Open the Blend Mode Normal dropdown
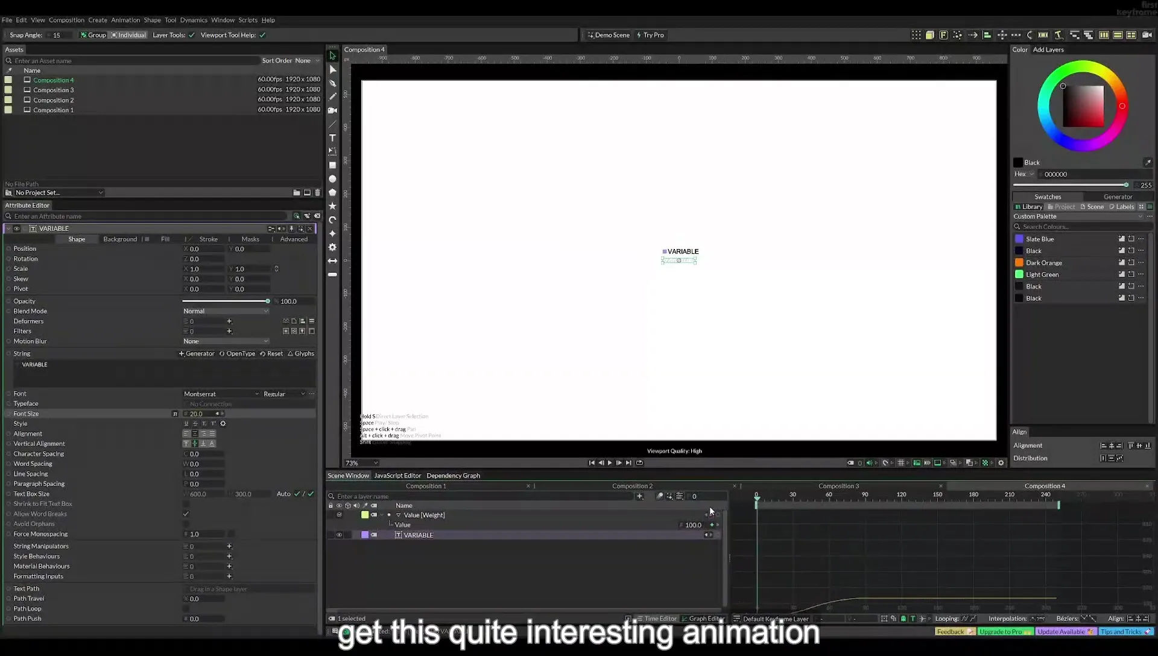 point(226,311)
